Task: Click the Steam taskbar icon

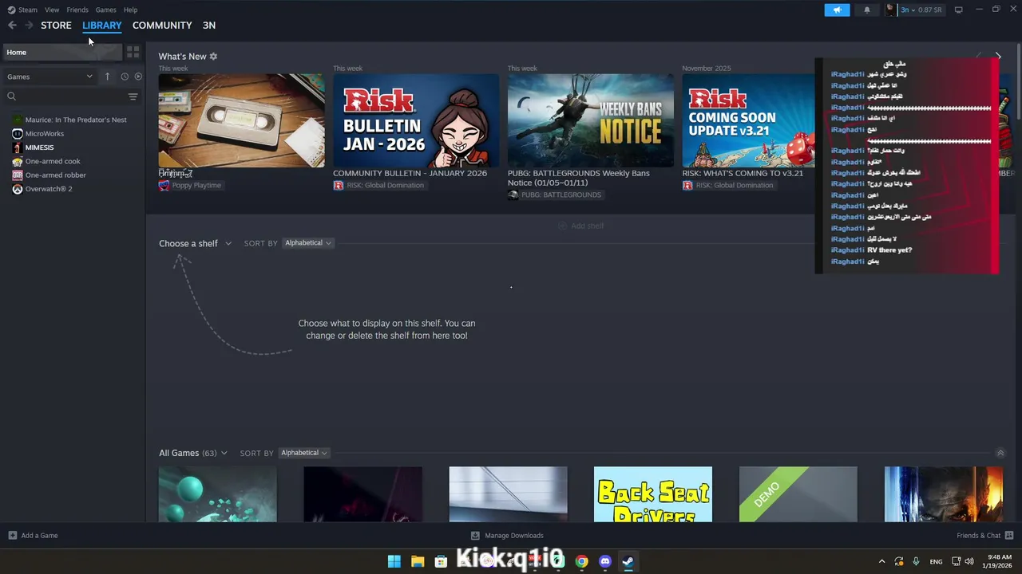Action: (628, 561)
